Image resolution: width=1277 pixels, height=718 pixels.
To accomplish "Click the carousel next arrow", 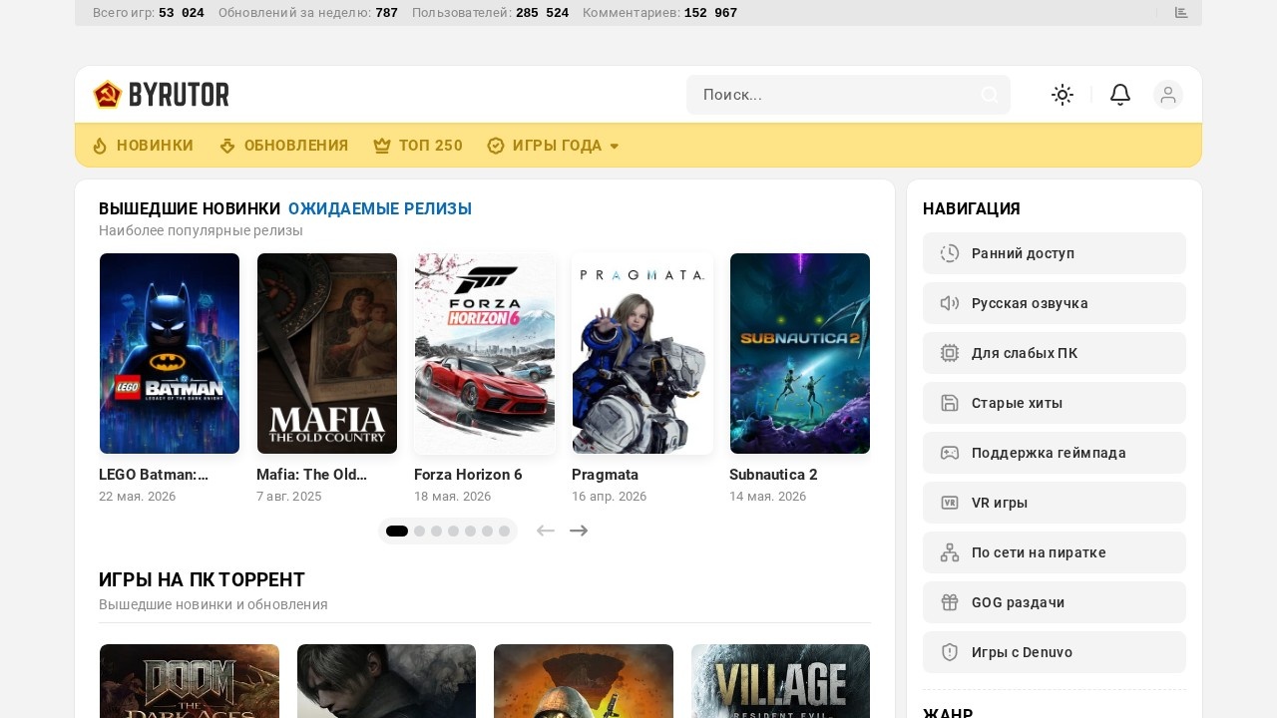I will (x=579, y=531).
